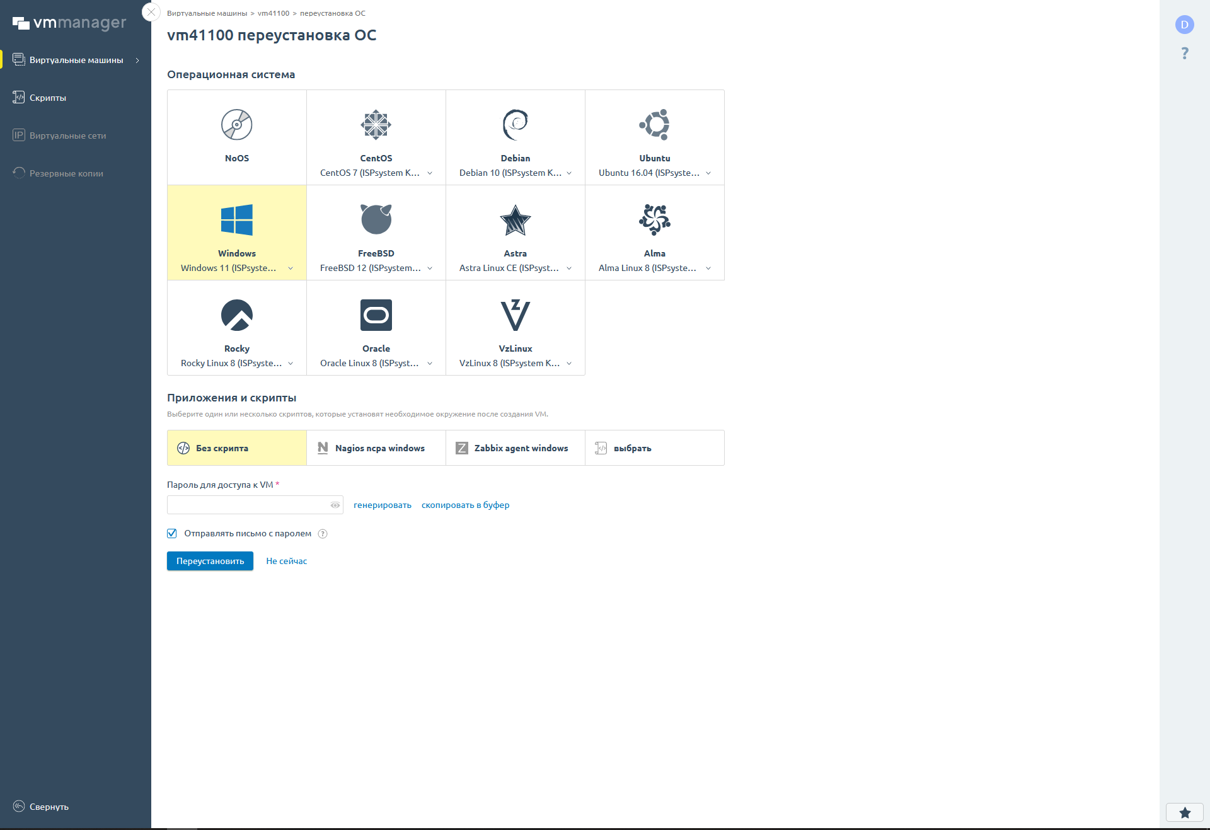Image resolution: width=1210 pixels, height=830 pixels.
Task: Click the Zabbix Z script icon
Action: tap(462, 448)
